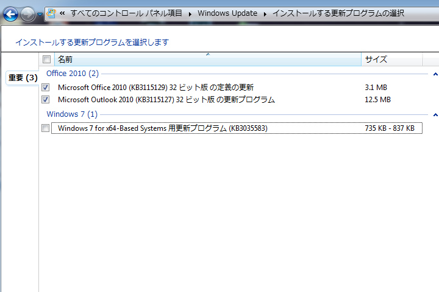Click the Back navigation arrow button
439x292 pixels.
click(x=10, y=14)
